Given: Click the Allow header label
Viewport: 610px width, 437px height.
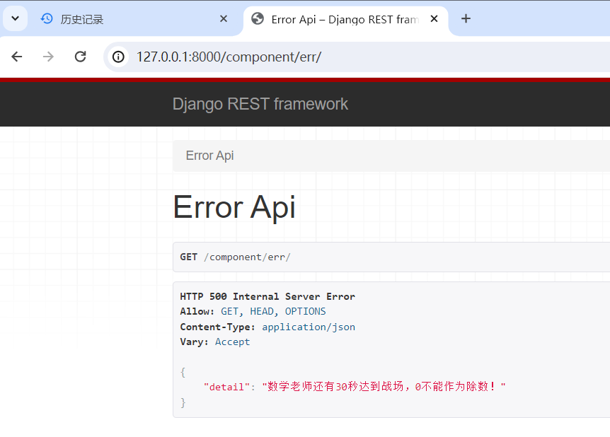Looking at the screenshot, I should pos(197,312).
